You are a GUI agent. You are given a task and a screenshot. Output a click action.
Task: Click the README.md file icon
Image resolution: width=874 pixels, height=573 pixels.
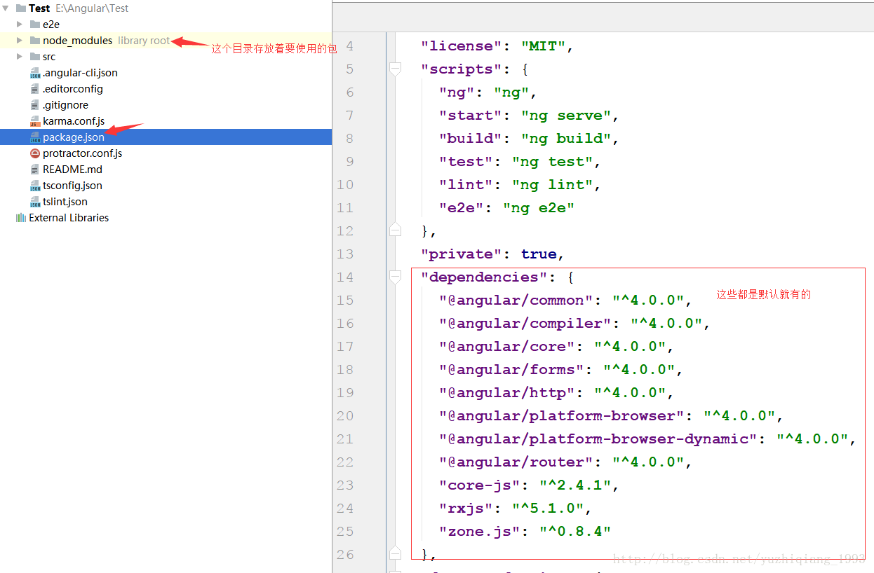[x=35, y=170]
